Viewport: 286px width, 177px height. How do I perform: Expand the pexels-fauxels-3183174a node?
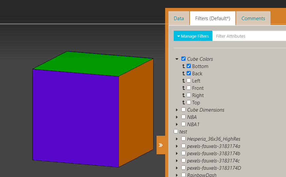coord(177,146)
